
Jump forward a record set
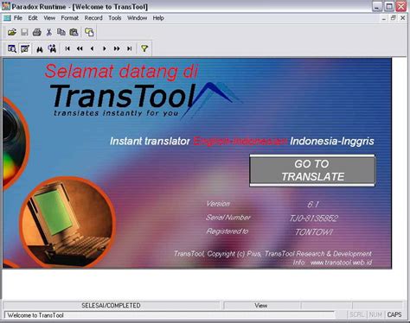117,48
